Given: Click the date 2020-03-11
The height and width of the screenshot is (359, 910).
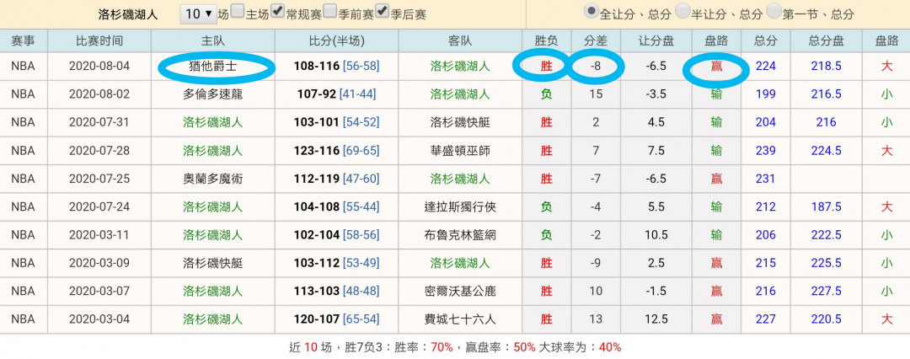Looking at the screenshot, I should [99, 234].
